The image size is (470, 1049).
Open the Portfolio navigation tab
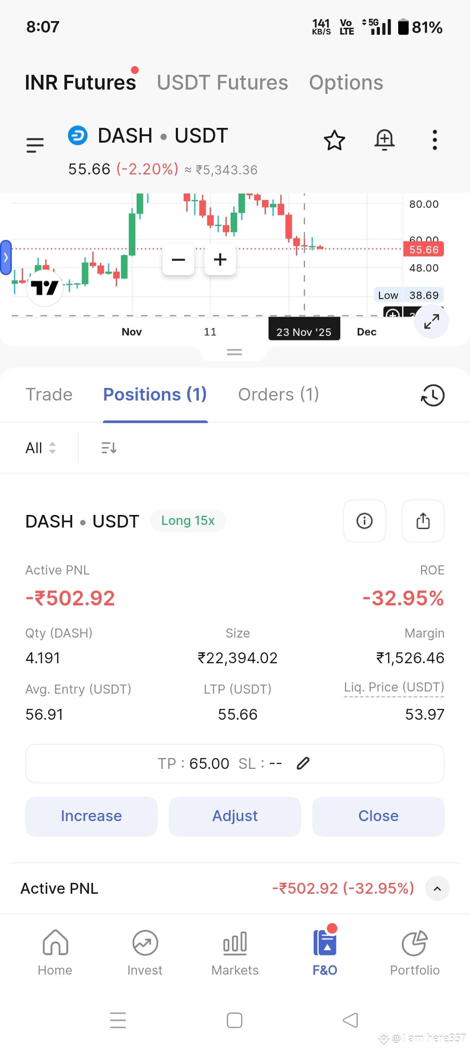coord(415,953)
